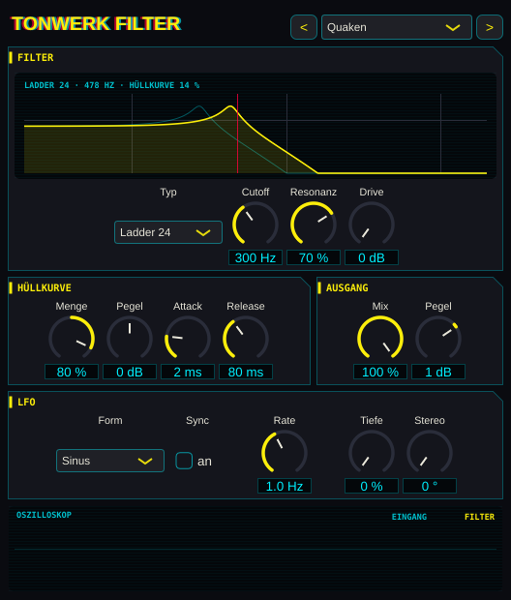Click the LFO Rate knob
The image size is (511, 600).
tap(285, 453)
